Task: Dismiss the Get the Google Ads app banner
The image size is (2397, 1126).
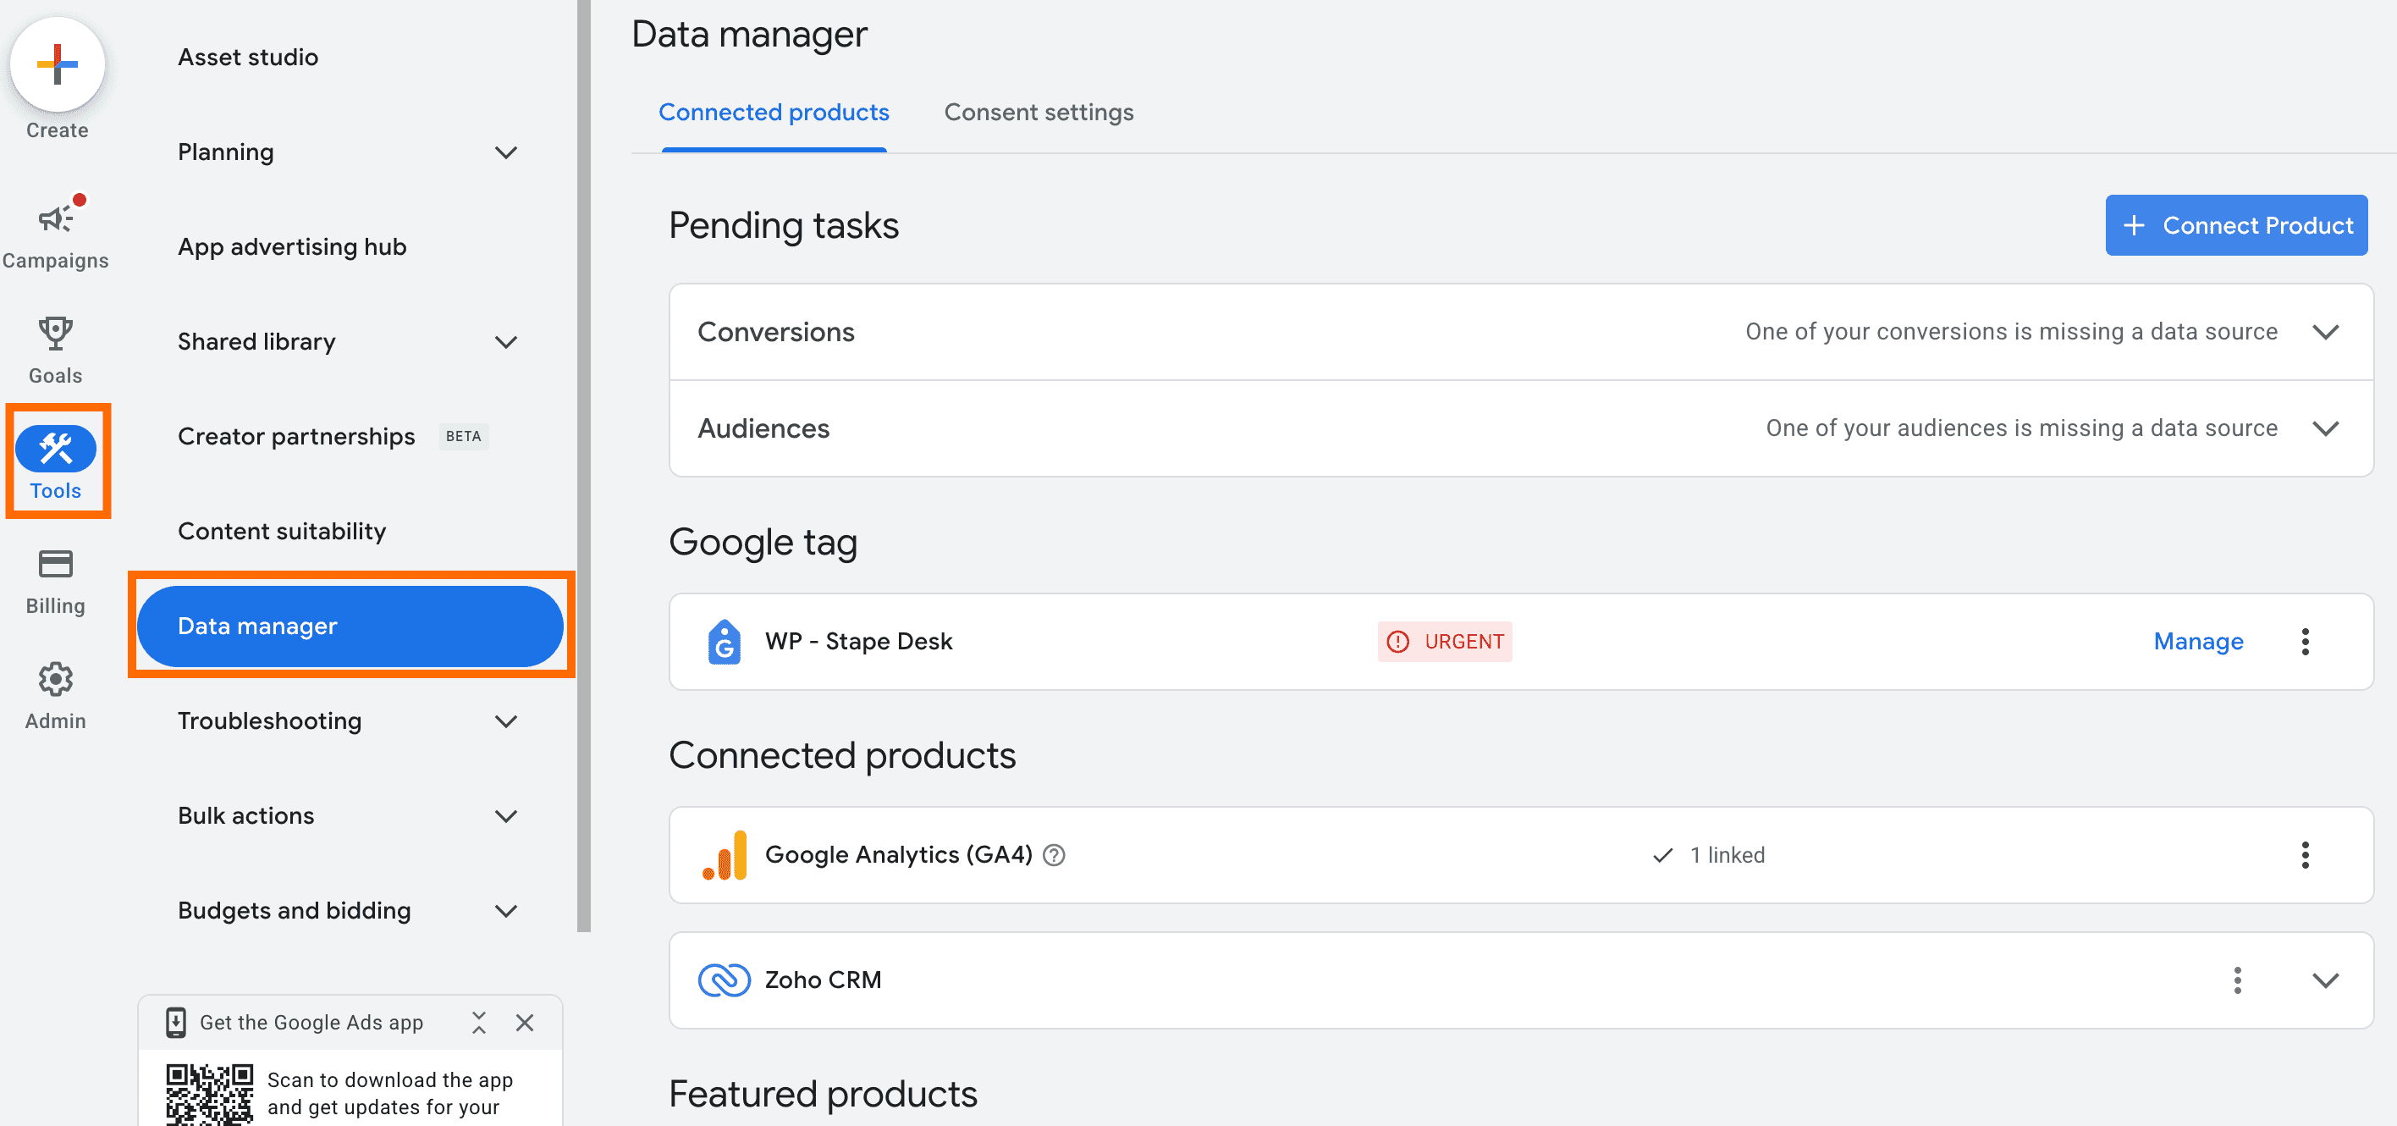Action: [x=525, y=1022]
